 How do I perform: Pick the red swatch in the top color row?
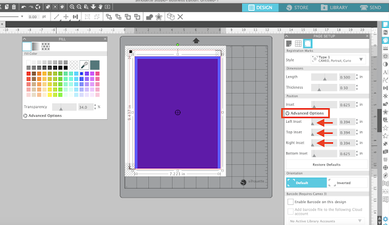(x=29, y=74)
